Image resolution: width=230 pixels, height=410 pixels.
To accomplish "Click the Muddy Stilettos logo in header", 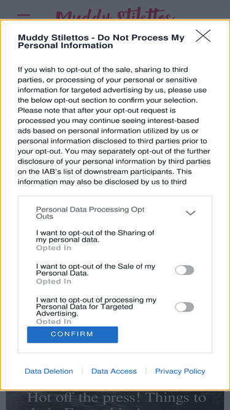I will [x=115, y=14].
